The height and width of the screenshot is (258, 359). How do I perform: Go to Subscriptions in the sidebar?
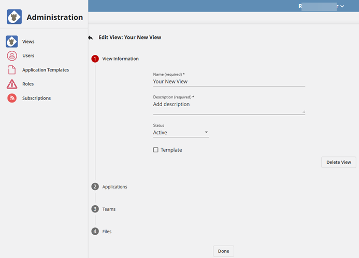36,98
